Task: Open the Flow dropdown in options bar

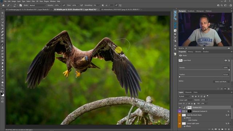Action: point(78,5)
